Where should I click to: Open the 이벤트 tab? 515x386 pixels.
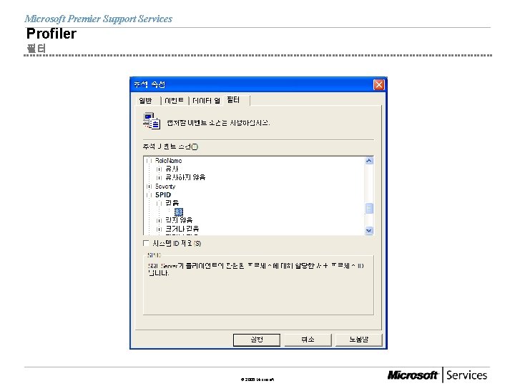click(x=174, y=101)
